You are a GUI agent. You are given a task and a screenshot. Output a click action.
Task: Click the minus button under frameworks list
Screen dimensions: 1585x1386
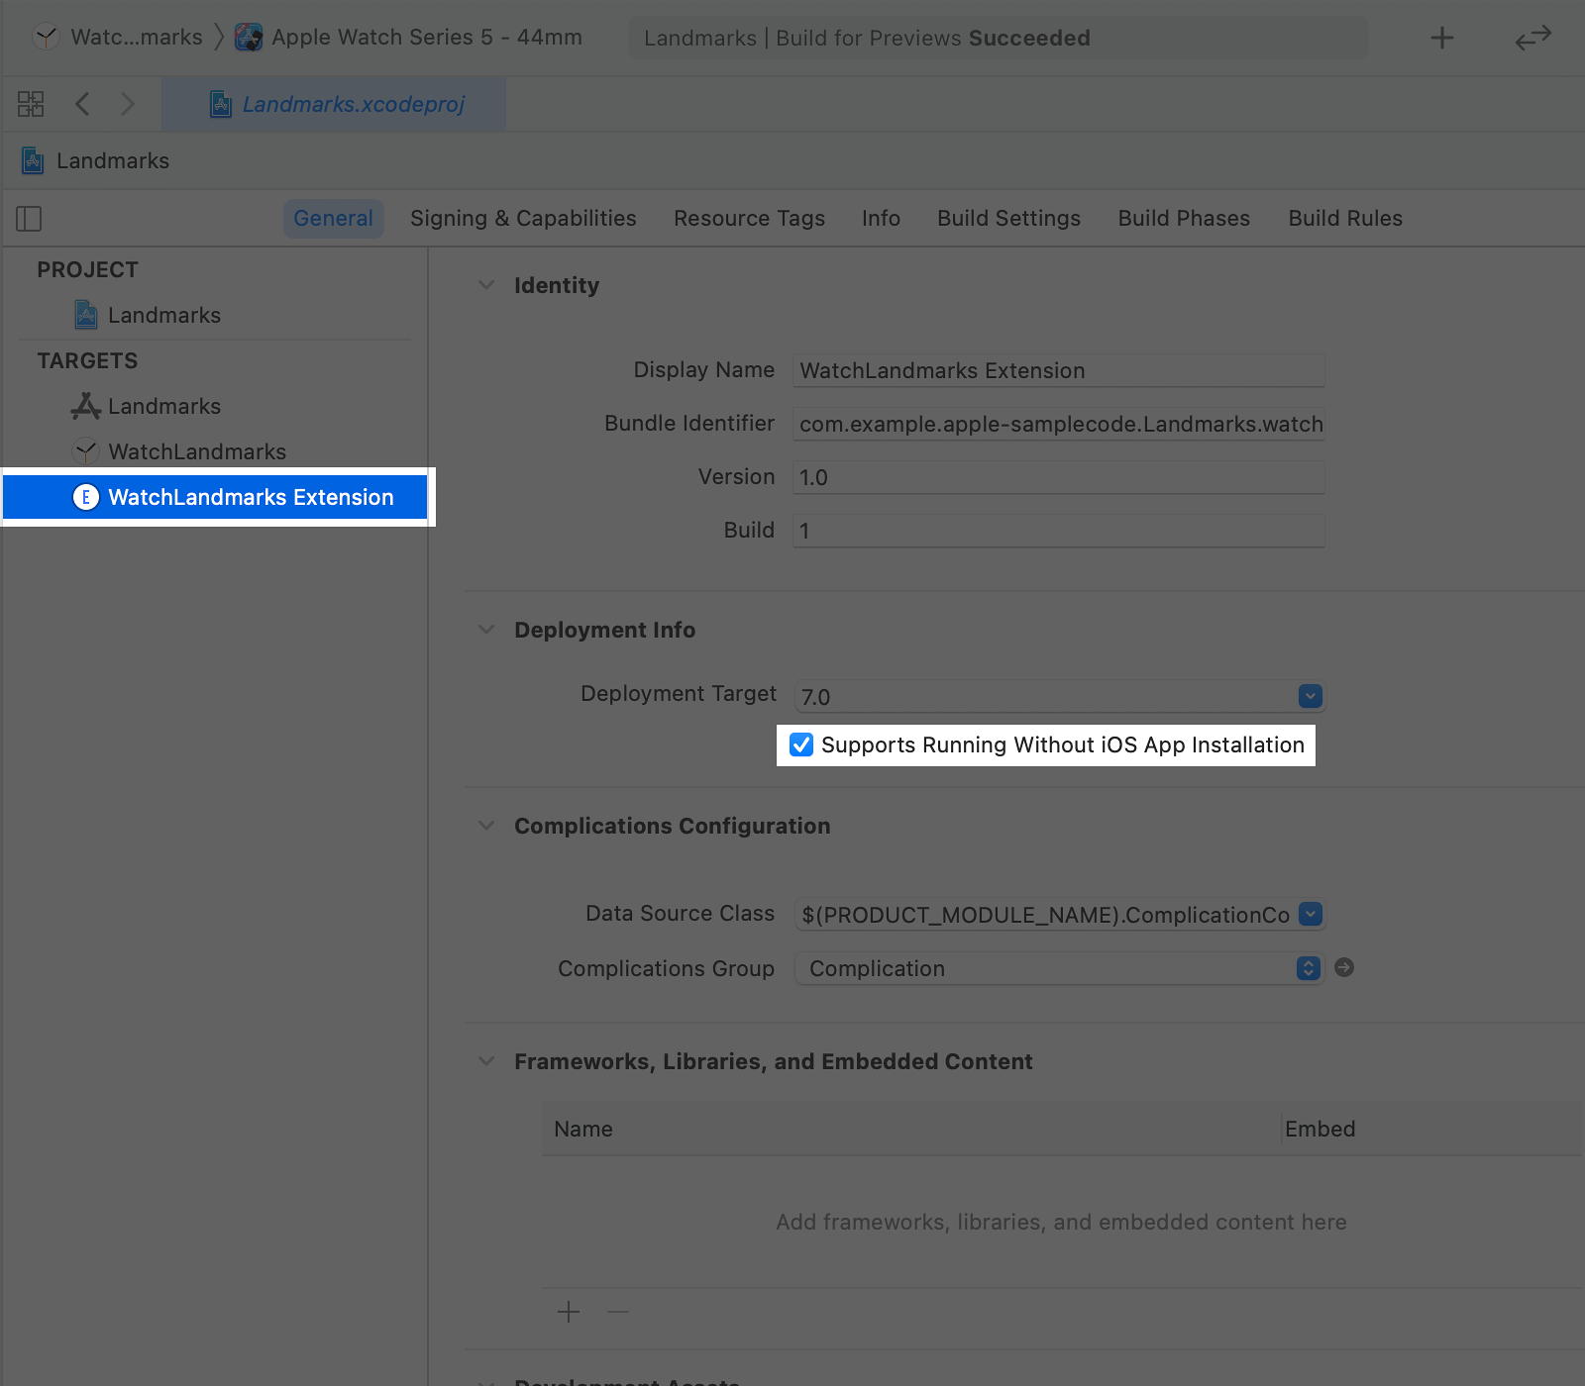(x=618, y=1312)
